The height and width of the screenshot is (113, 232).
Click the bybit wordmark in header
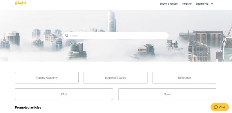22,3
